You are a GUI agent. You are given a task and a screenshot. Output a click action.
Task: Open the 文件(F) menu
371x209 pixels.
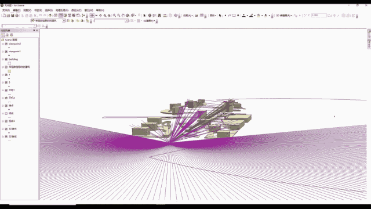[6, 10]
